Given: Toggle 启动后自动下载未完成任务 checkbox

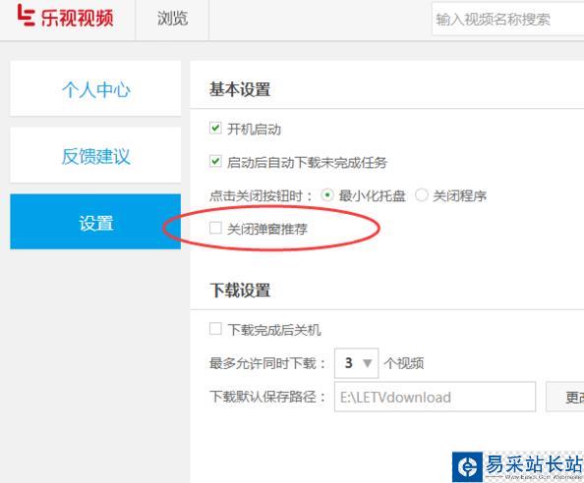Looking at the screenshot, I should click(x=215, y=161).
